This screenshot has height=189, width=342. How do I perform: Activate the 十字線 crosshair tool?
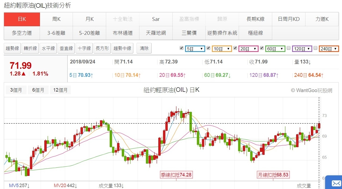[x=84, y=48]
